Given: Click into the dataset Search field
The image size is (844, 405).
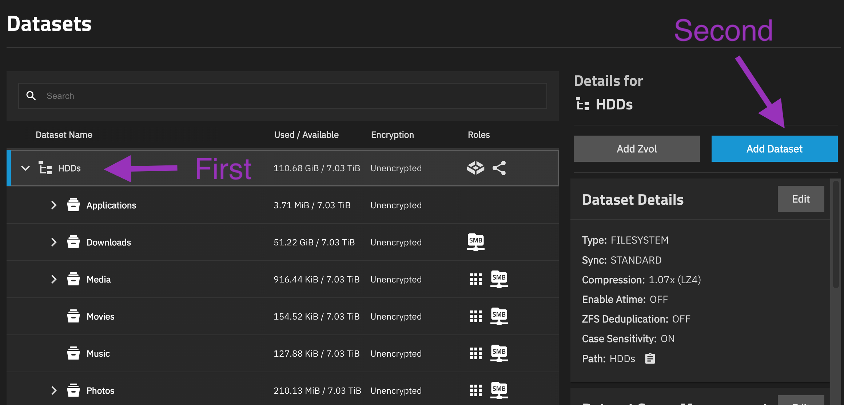Looking at the screenshot, I should click(x=291, y=96).
